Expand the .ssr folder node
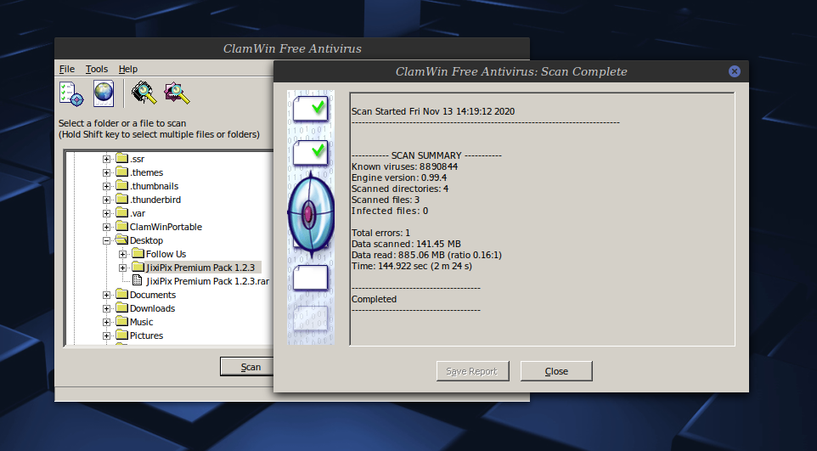 (106, 159)
